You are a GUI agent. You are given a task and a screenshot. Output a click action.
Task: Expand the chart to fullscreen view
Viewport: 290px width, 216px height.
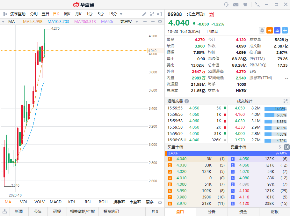[152, 14]
